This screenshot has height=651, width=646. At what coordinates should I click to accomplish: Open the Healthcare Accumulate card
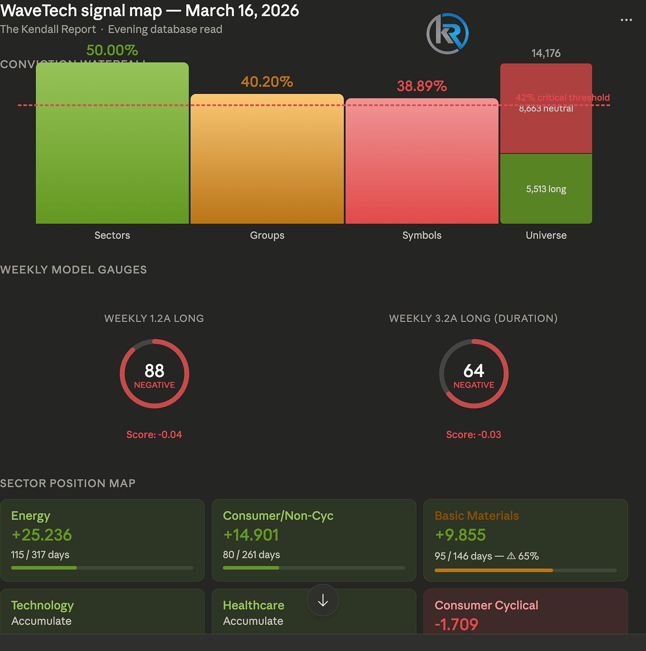tap(314, 612)
